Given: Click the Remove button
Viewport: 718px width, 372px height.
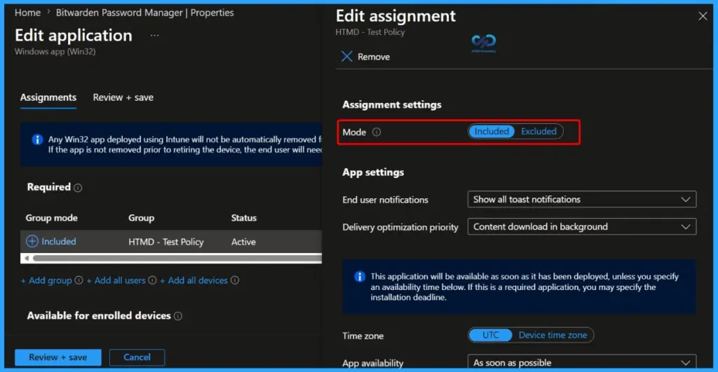Looking at the screenshot, I should [x=365, y=57].
